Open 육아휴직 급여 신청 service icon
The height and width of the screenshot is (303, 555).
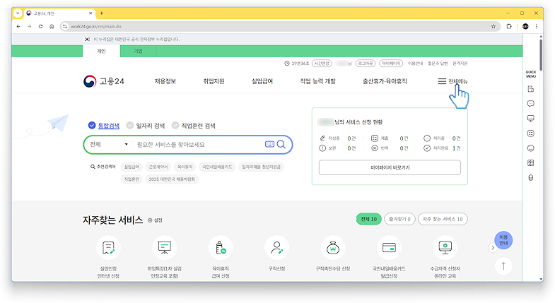point(221,247)
